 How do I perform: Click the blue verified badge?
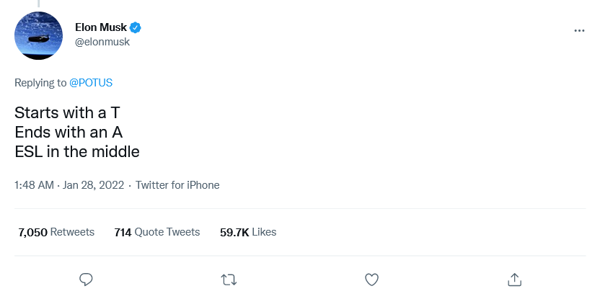[x=136, y=27]
